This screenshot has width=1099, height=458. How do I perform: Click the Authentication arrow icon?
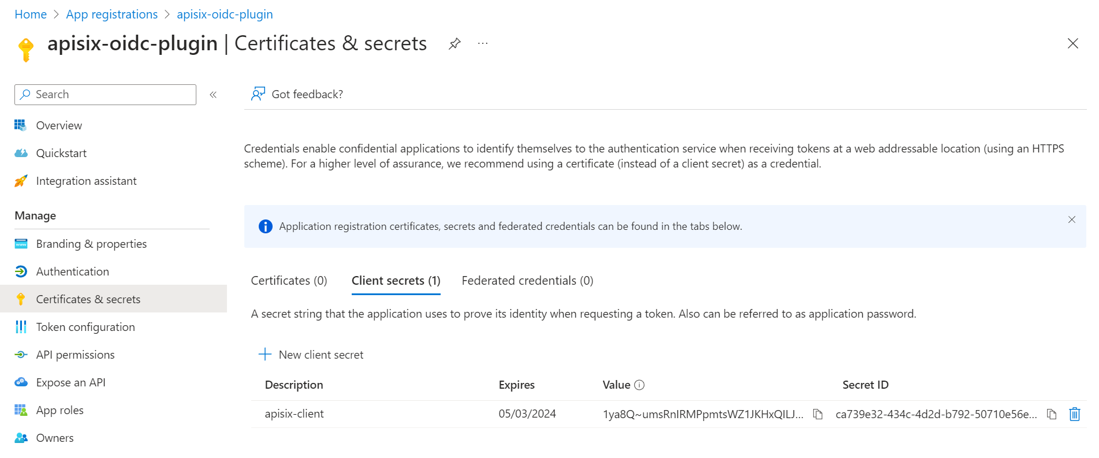tap(21, 271)
